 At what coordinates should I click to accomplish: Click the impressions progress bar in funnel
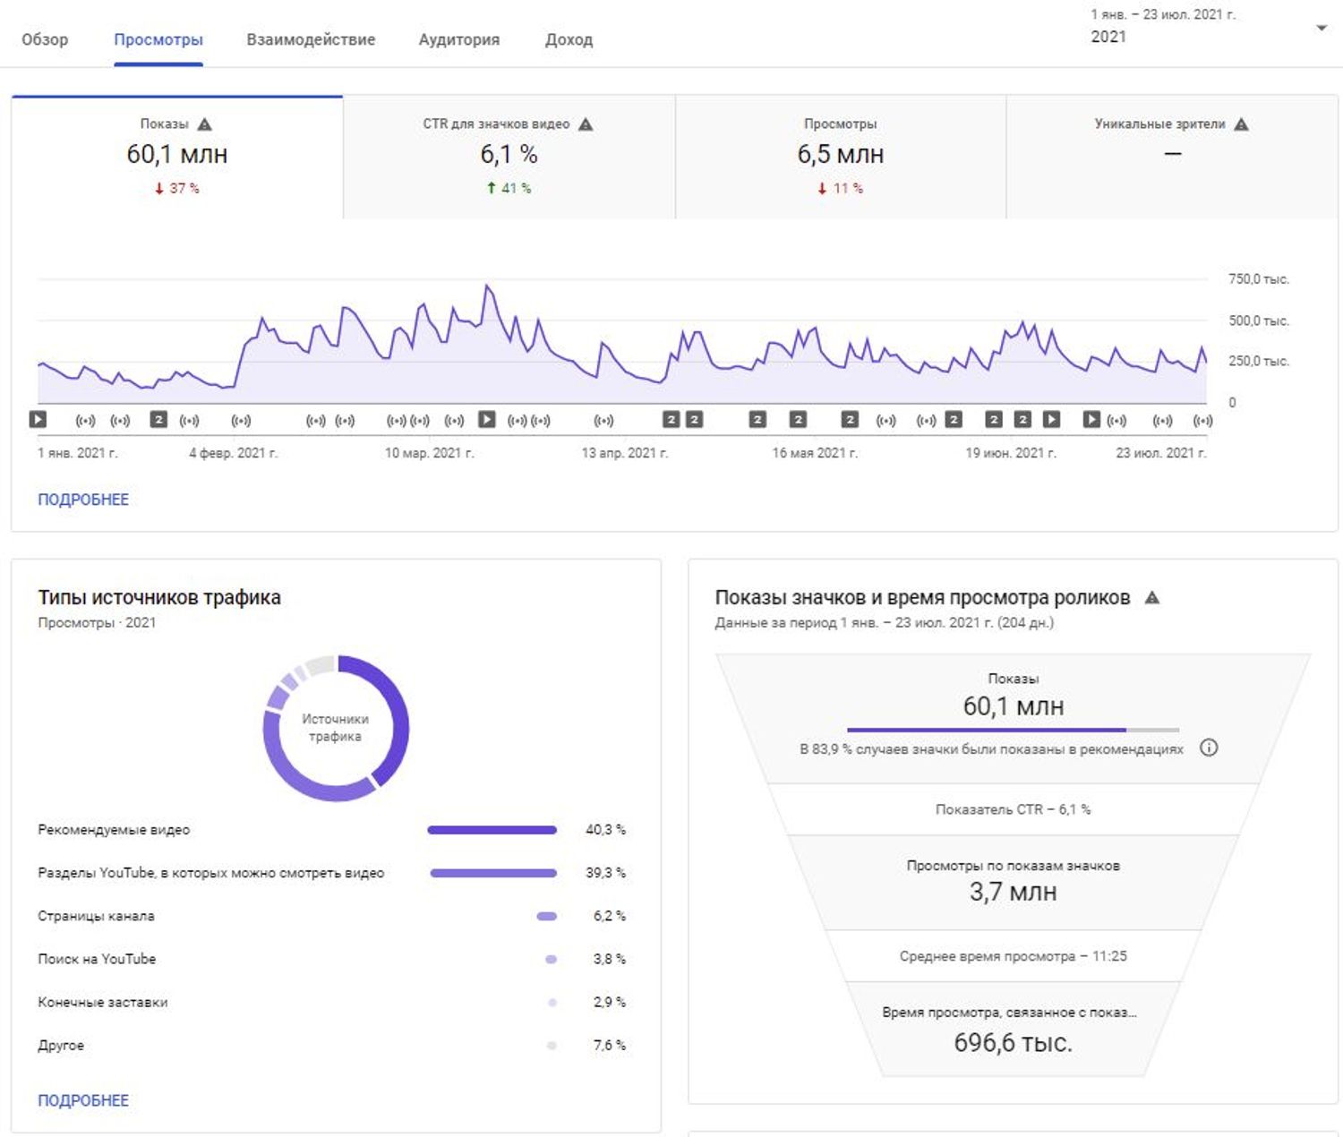[x=1013, y=730]
